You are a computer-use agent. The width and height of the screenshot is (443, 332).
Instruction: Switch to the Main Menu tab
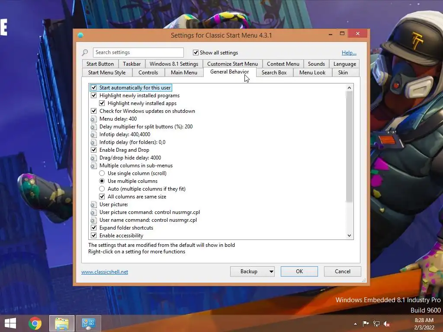[184, 73]
